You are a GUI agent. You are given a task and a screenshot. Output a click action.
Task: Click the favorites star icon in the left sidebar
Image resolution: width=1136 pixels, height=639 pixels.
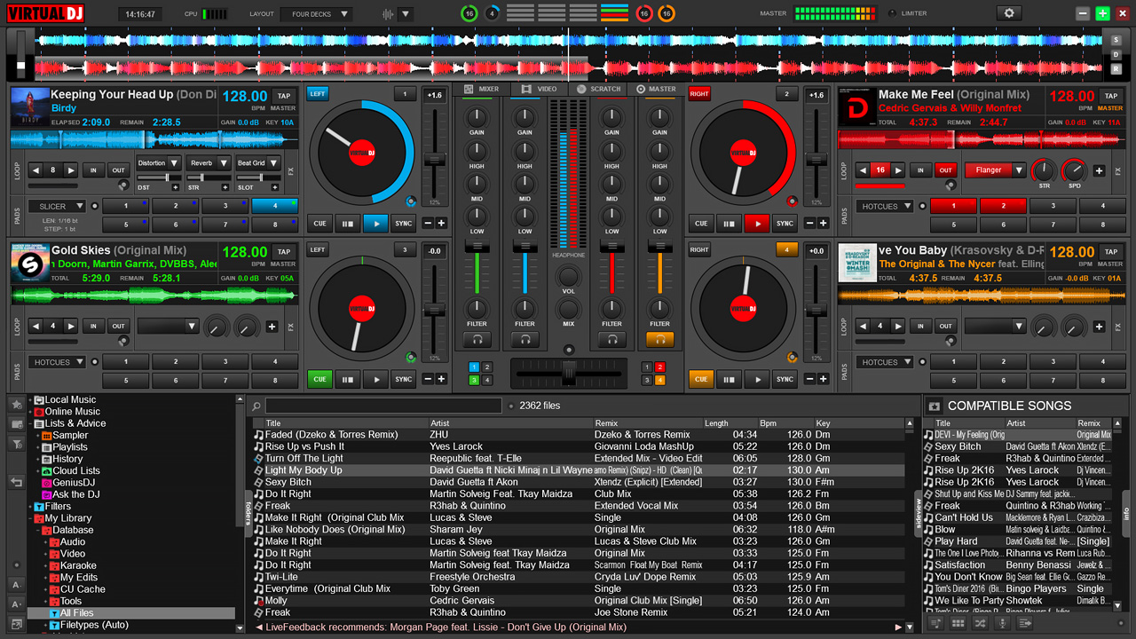click(x=15, y=404)
